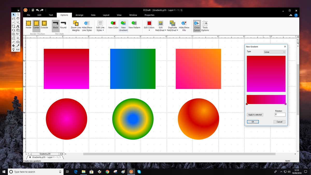The height and width of the screenshot is (175, 311).
Task: Open Google Chrome from the taskbar
Action: tap(107, 172)
